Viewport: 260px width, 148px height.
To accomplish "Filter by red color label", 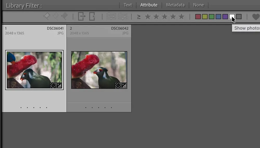I will [x=198, y=17].
